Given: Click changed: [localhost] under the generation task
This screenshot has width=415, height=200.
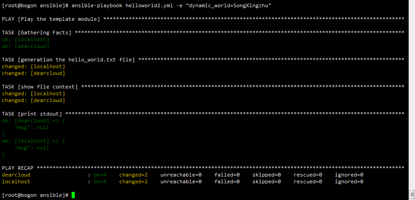Looking at the screenshot, I should pos(34,67).
